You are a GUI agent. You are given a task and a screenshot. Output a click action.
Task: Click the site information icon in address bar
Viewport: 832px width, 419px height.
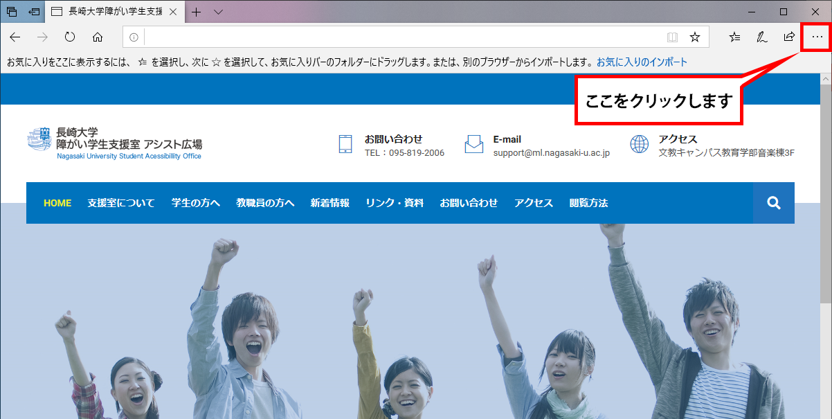[x=134, y=37]
